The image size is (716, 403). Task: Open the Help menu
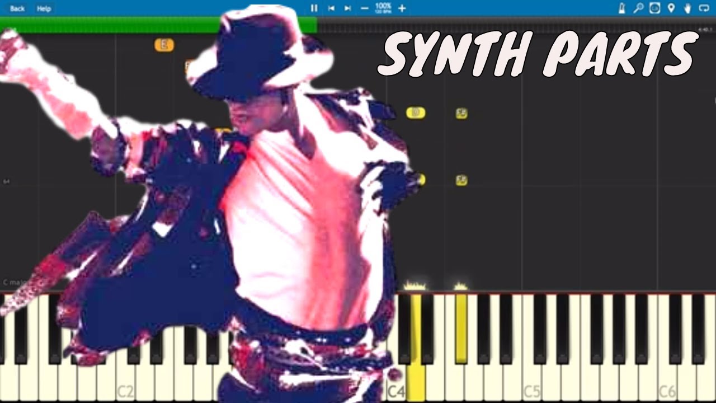[x=44, y=8]
